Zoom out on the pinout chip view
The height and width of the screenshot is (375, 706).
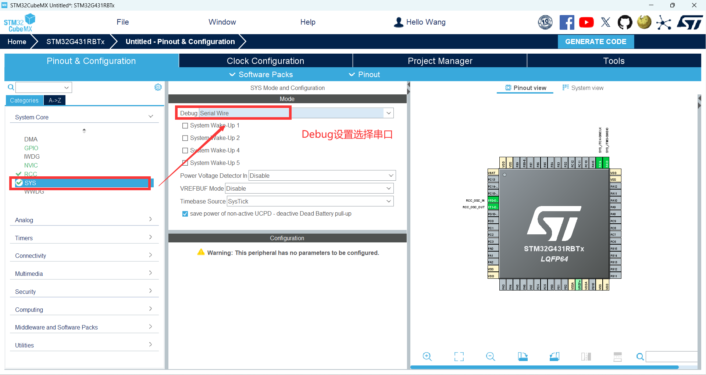[491, 356]
